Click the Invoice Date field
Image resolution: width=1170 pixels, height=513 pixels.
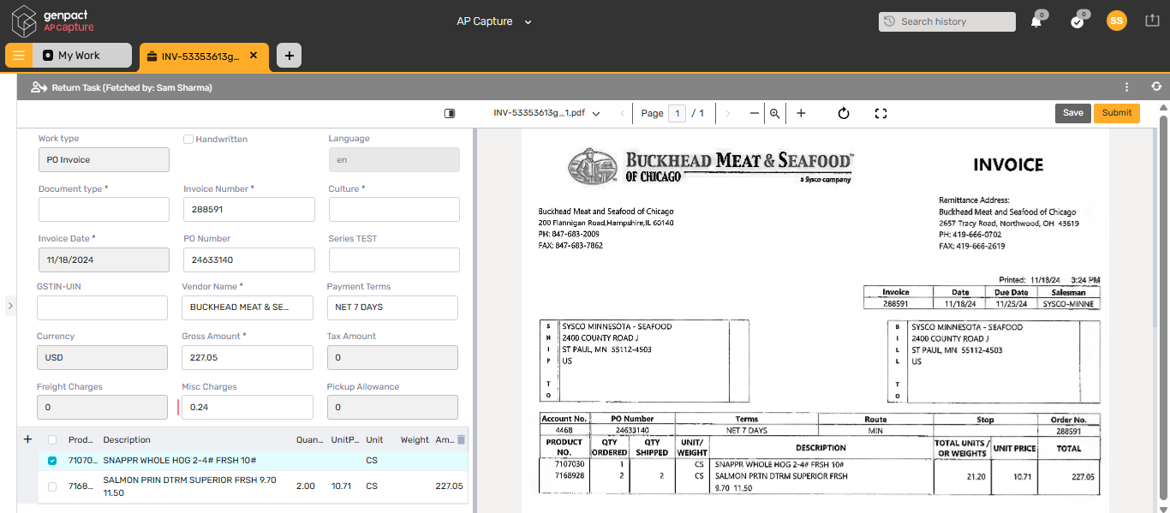click(104, 260)
